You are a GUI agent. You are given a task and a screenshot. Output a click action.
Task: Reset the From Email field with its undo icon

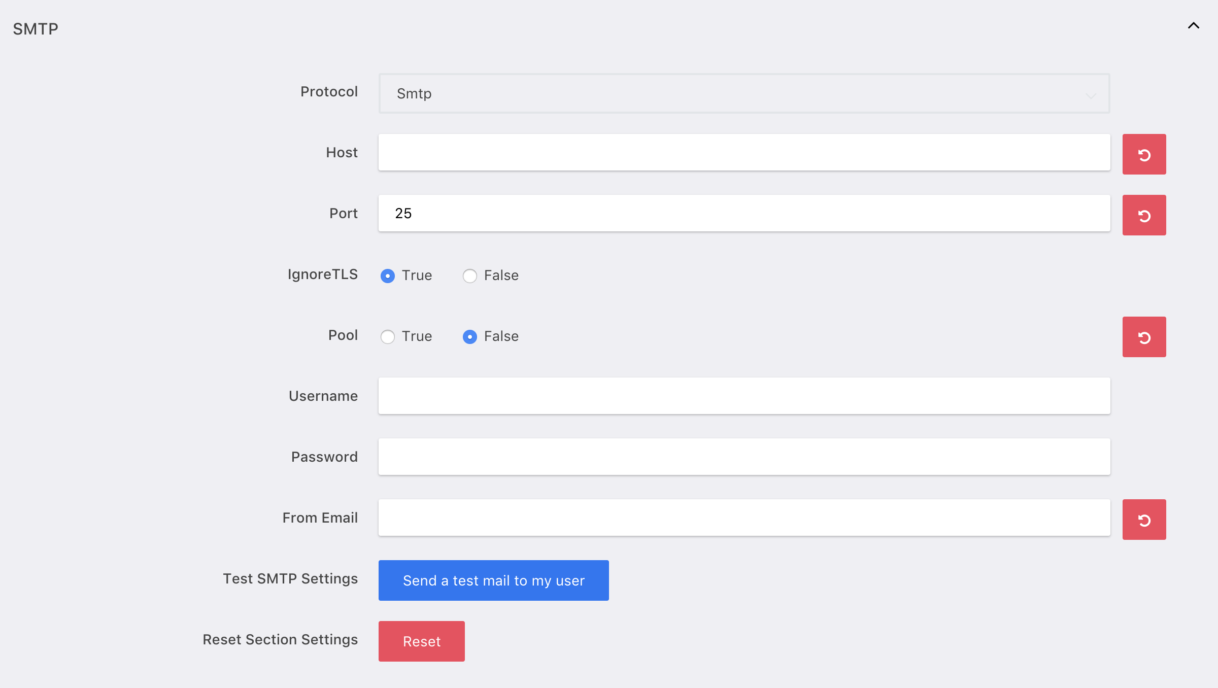click(1144, 520)
